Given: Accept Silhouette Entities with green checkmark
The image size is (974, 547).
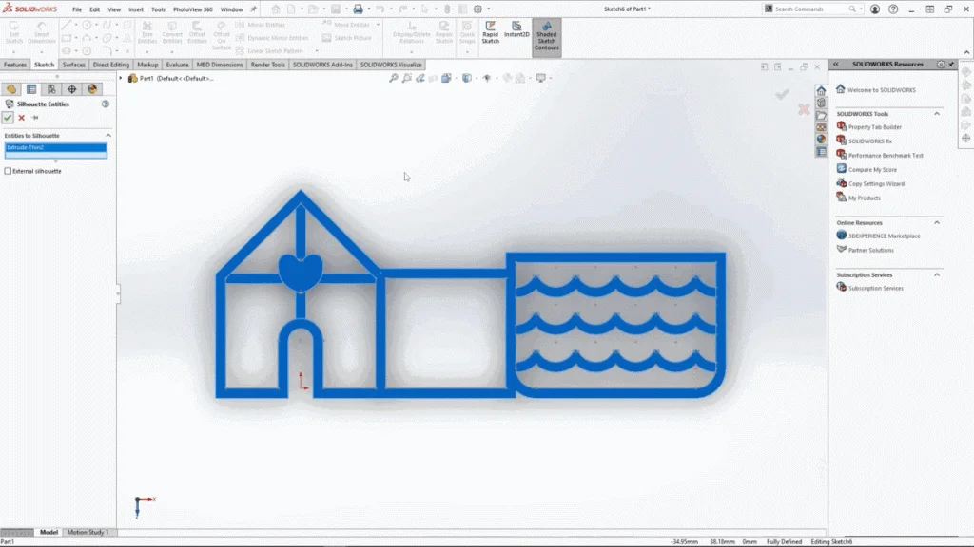Looking at the screenshot, I should (8, 117).
